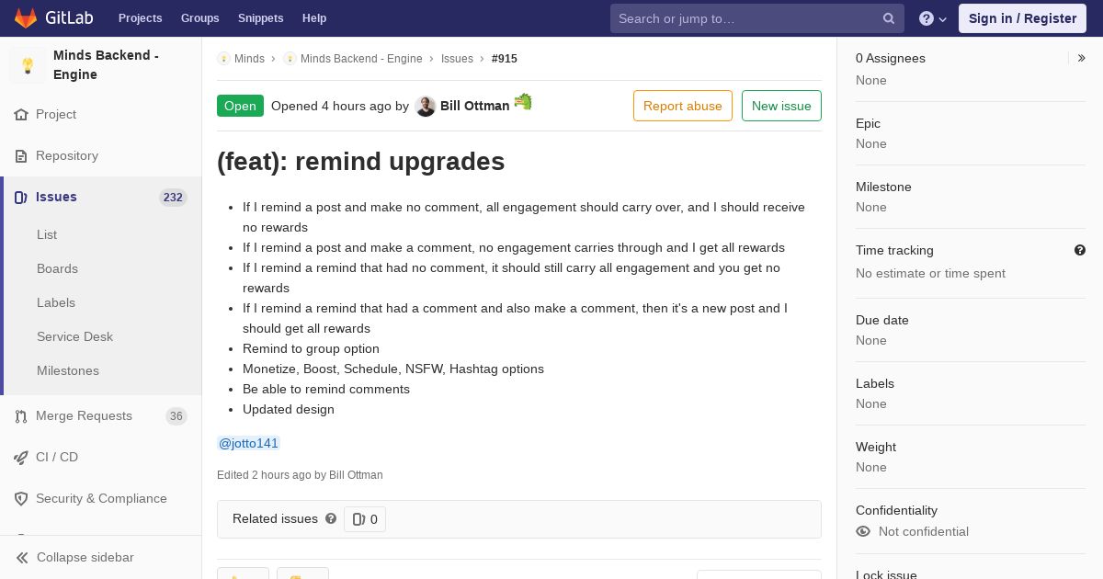The height and width of the screenshot is (579, 1103).
Task: Click the Related issues help icon
Action: click(x=331, y=518)
